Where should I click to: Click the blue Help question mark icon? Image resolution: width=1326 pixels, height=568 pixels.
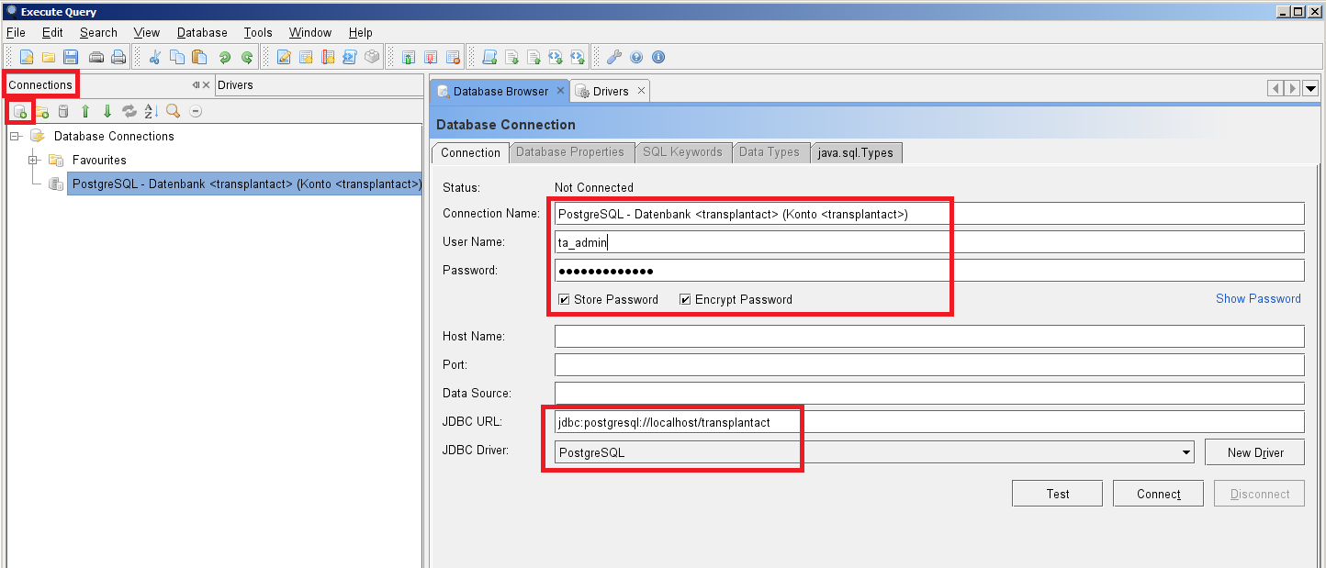(636, 57)
